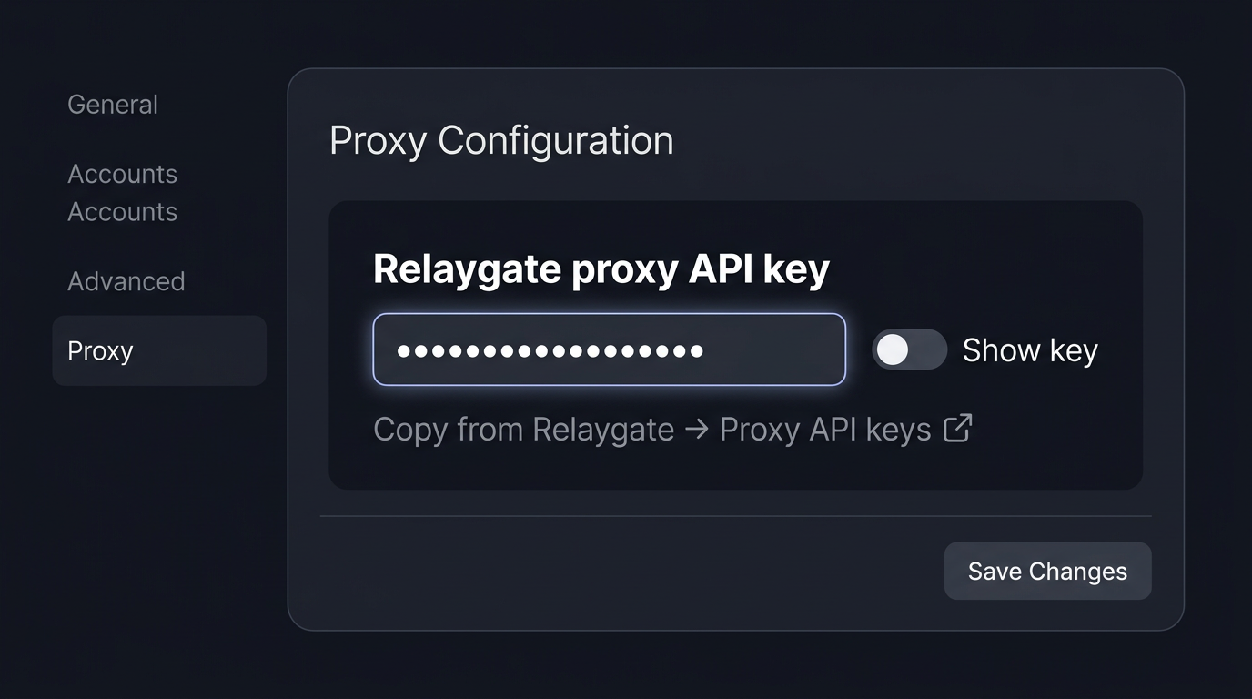The width and height of the screenshot is (1252, 699).
Task: Switch to the Advanced section
Action: [x=126, y=281]
